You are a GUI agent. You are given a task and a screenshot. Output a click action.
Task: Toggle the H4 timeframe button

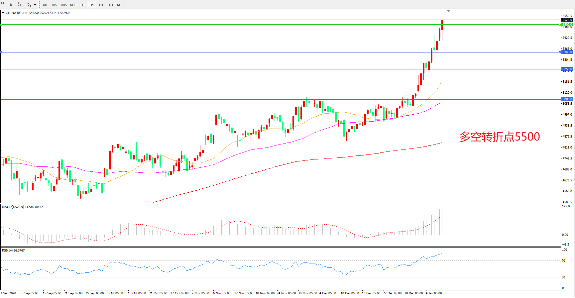click(x=92, y=5)
